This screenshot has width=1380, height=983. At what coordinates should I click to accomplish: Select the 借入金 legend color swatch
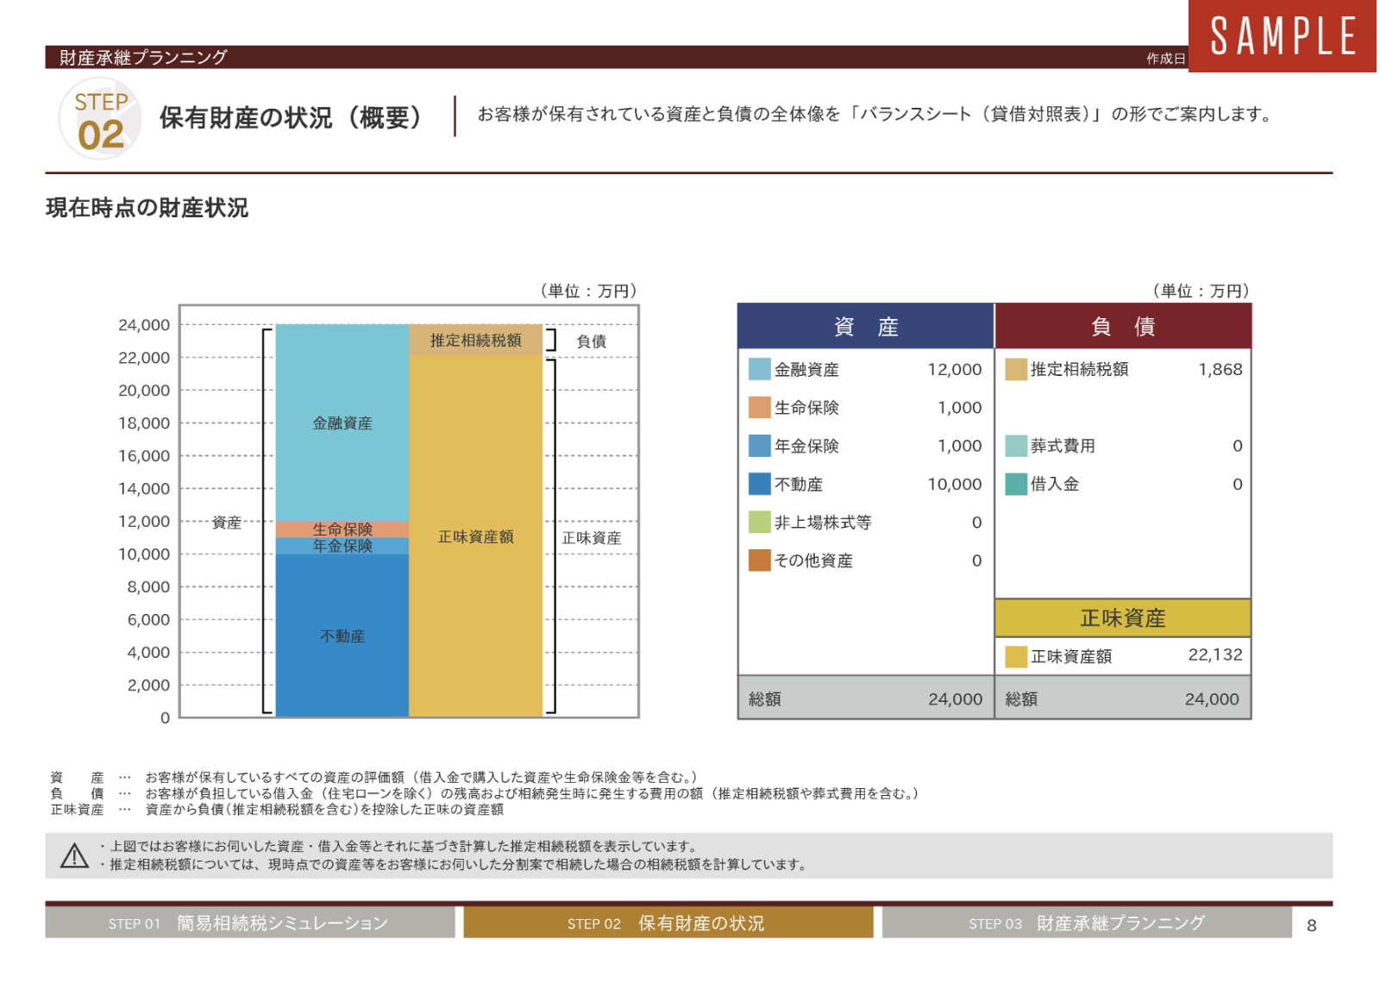click(x=1016, y=484)
